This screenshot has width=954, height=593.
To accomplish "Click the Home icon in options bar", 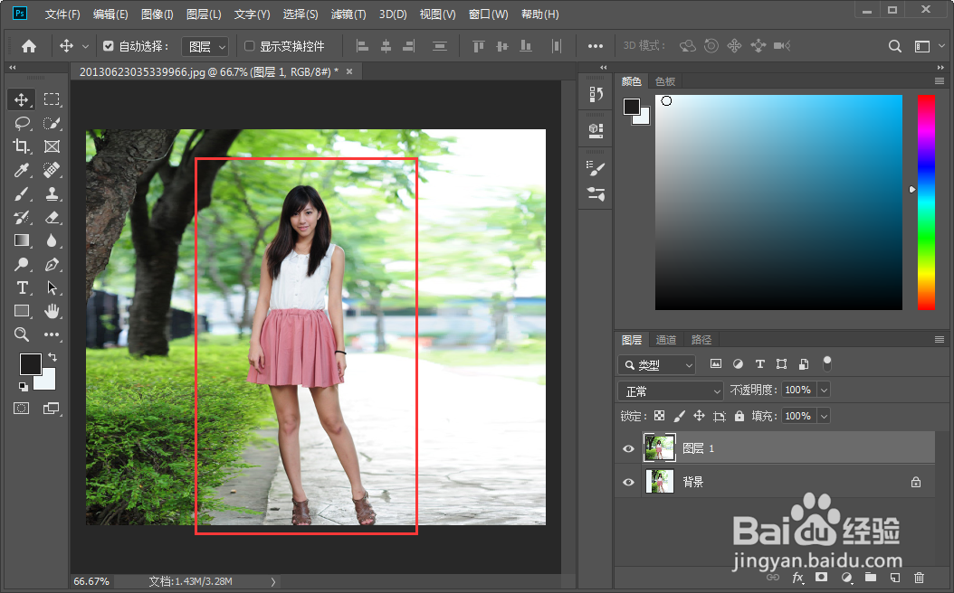I will tap(29, 46).
